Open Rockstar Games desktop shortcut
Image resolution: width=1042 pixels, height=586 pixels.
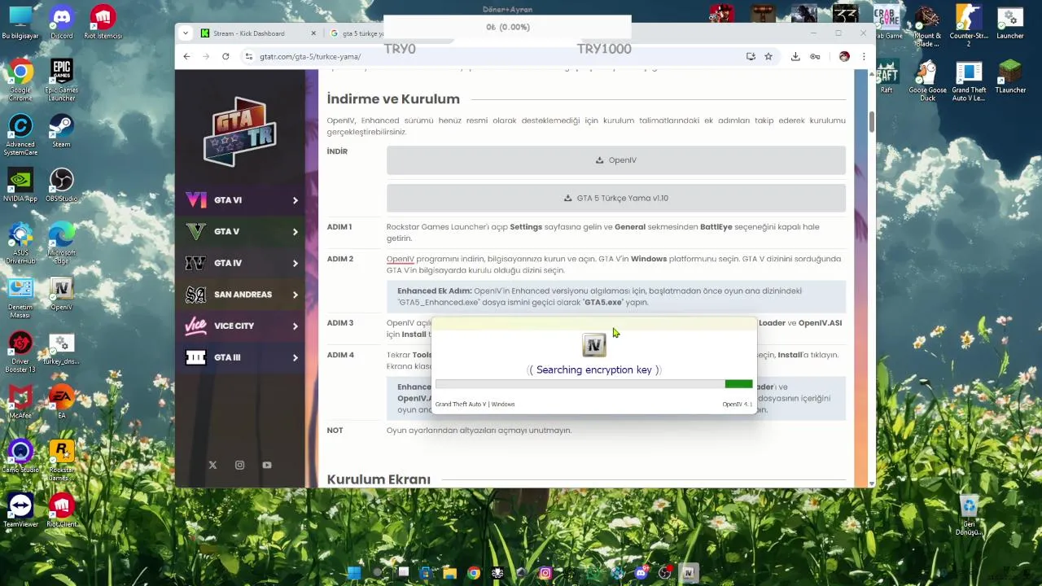[62, 461]
